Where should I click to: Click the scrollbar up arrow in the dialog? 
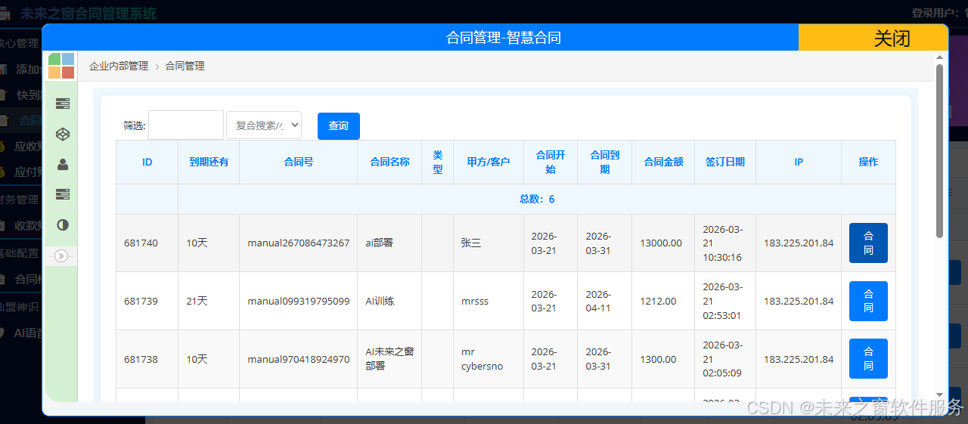[940, 57]
